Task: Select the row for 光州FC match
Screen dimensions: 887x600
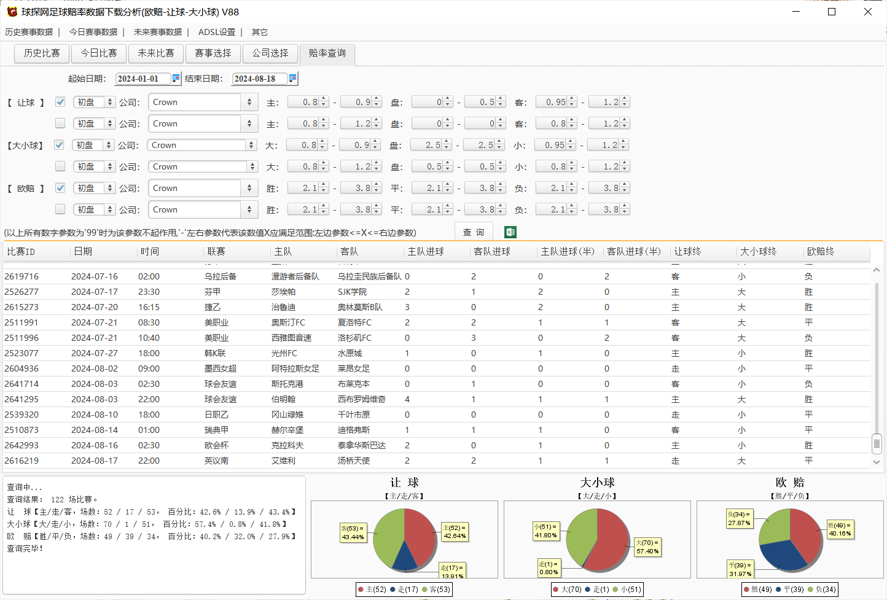Action: 437,353
